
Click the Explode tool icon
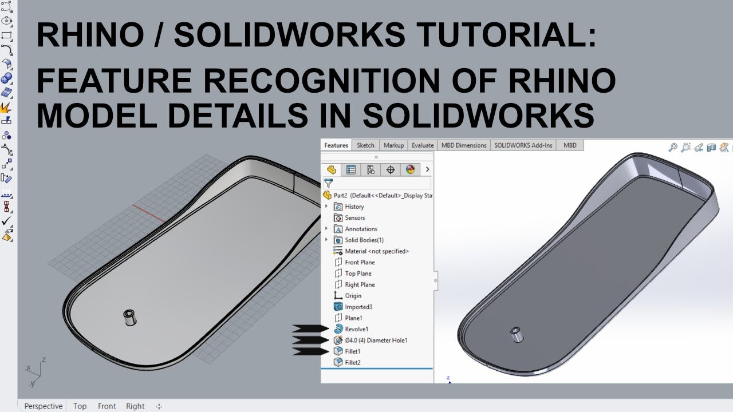point(7,107)
